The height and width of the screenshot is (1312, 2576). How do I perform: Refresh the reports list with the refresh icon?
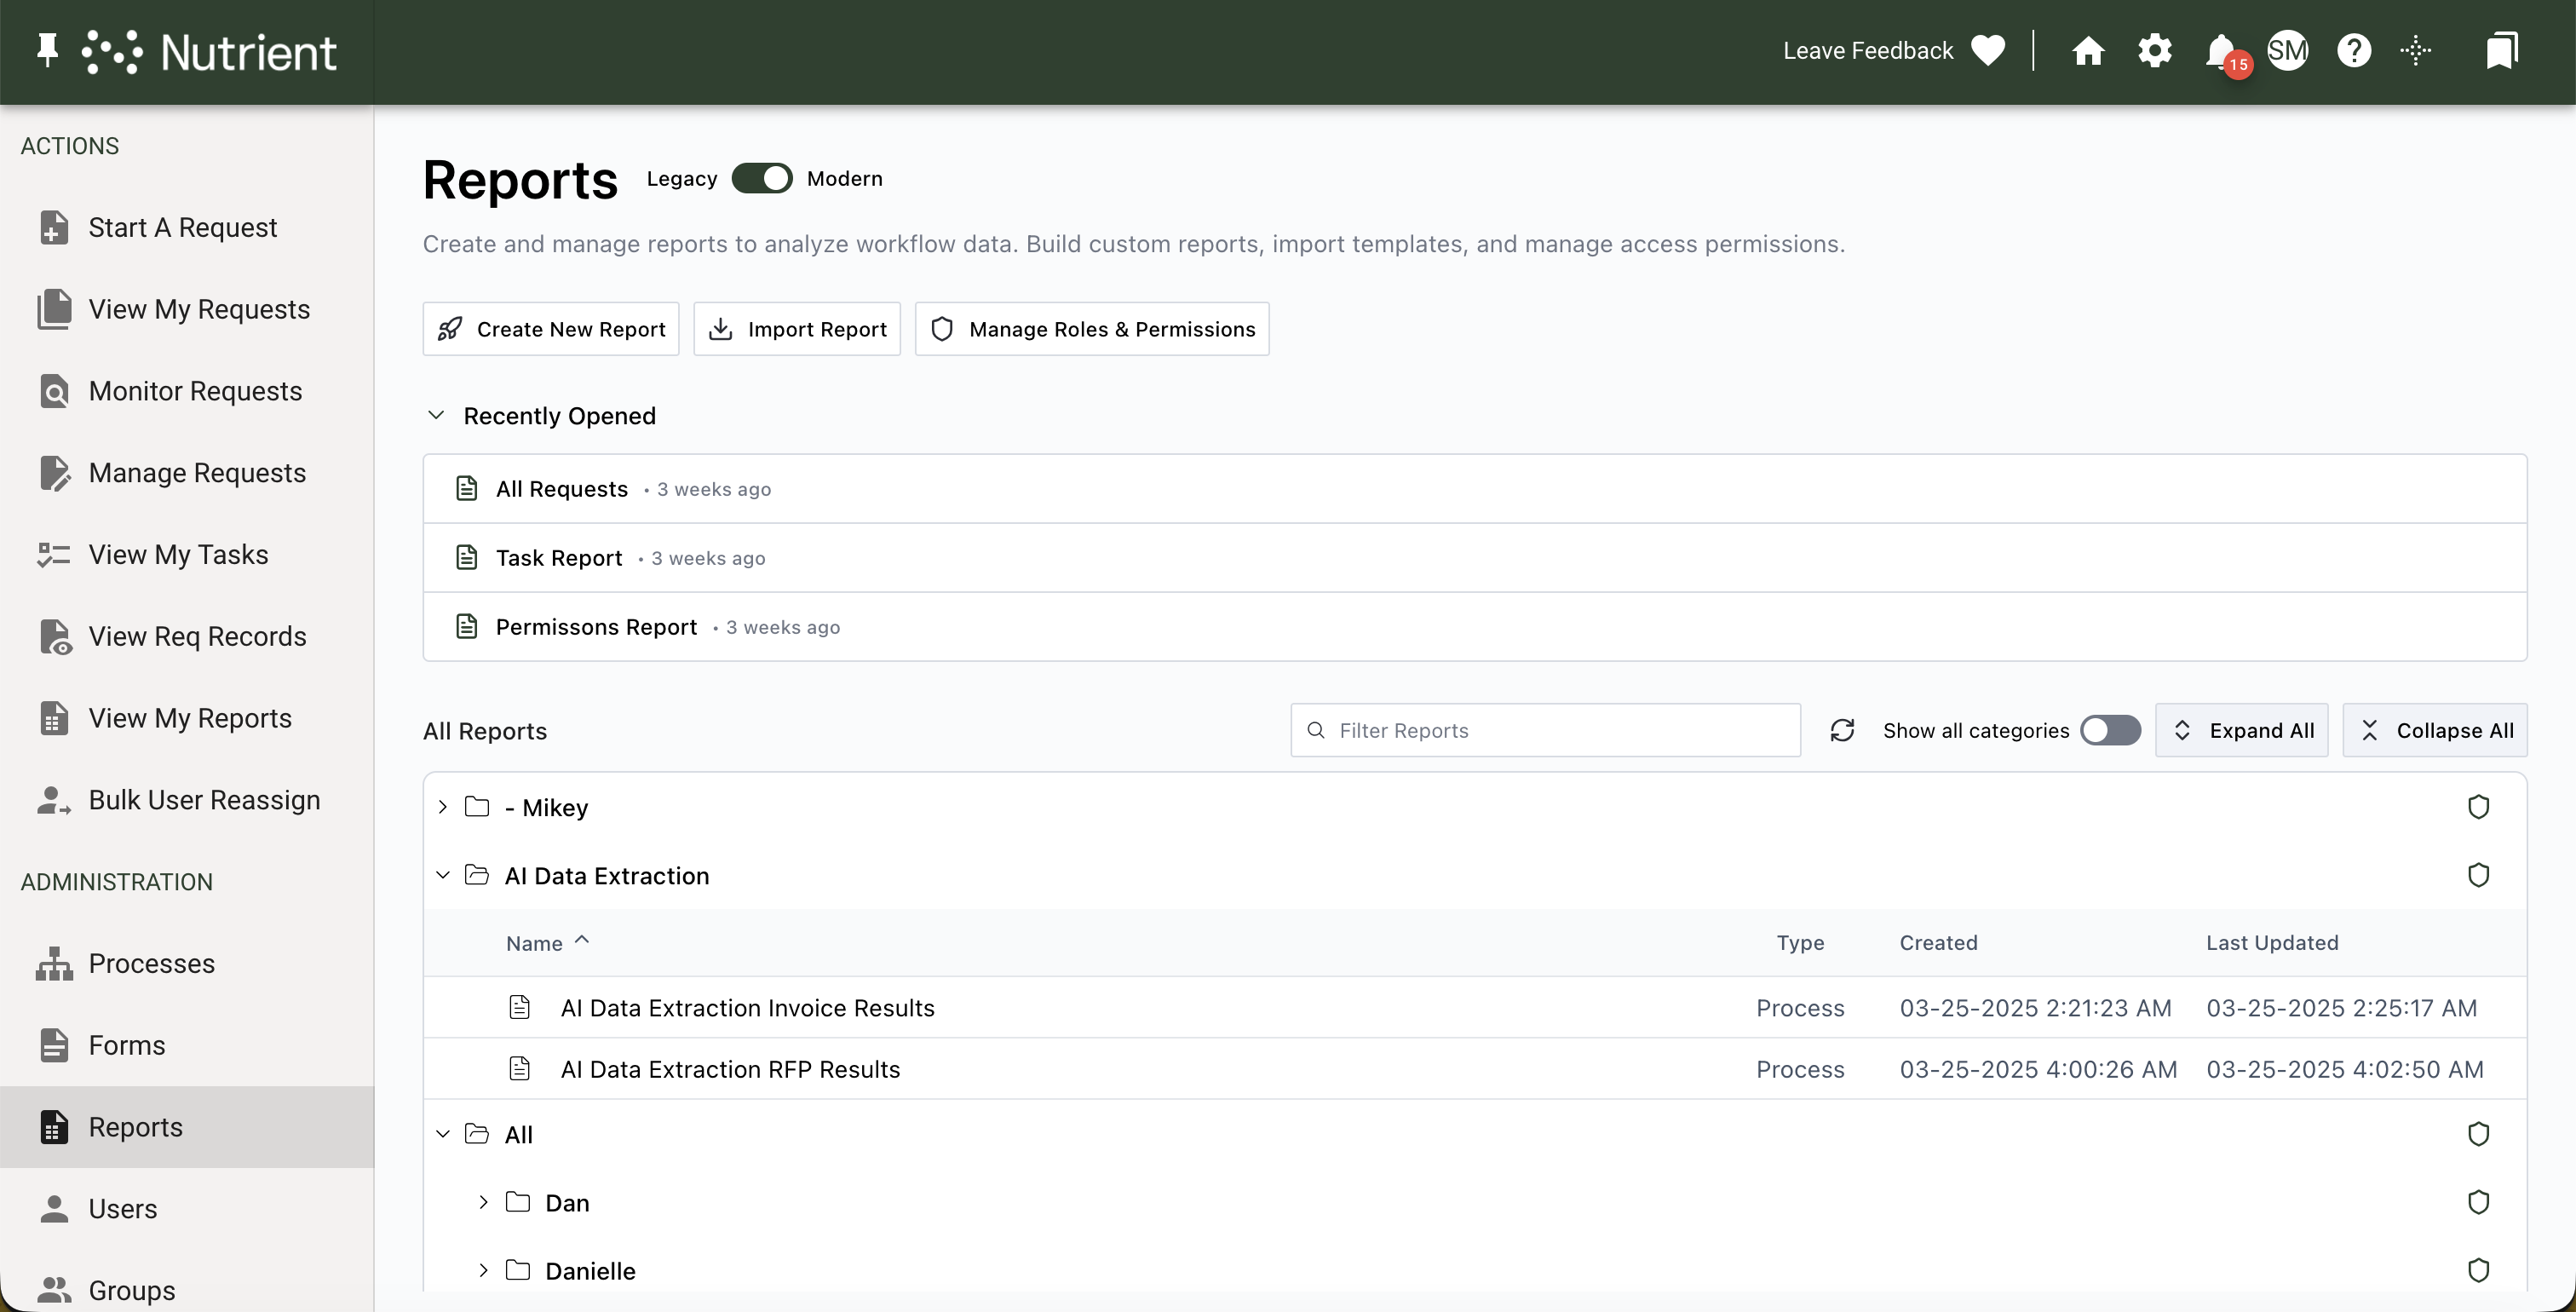1843,730
